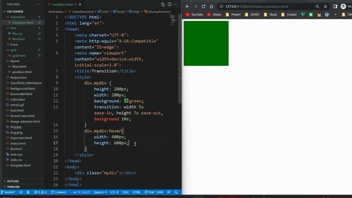Reload the browser page
Viewport: 352px width, 198px height.
pos(204,7)
